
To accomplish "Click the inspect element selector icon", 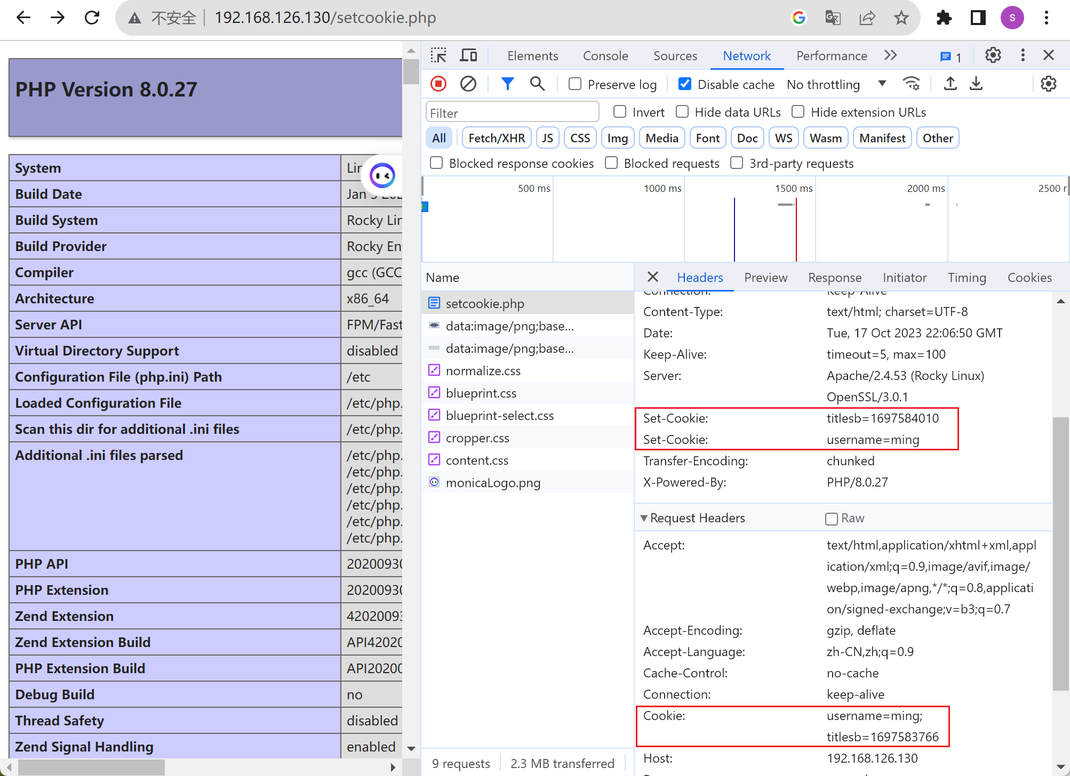I will click(x=438, y=55).
